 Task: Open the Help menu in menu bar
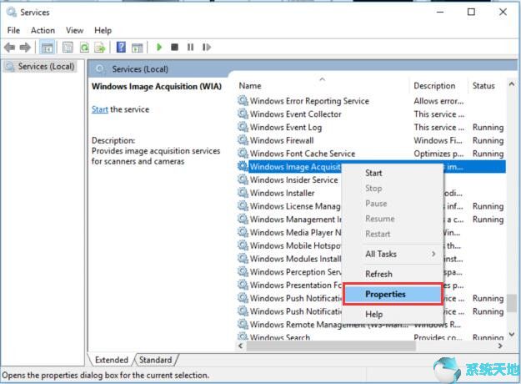click(x=103, y=30)
